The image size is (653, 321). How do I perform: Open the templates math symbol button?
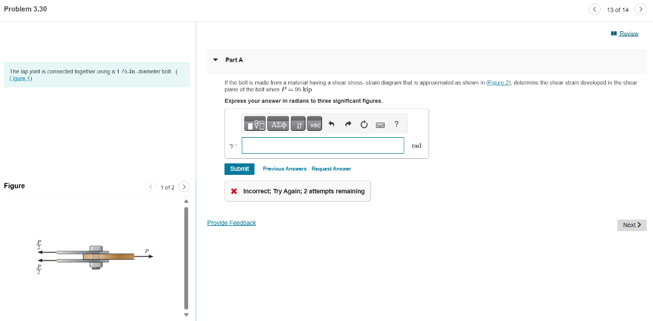click(x=255, y=124)
